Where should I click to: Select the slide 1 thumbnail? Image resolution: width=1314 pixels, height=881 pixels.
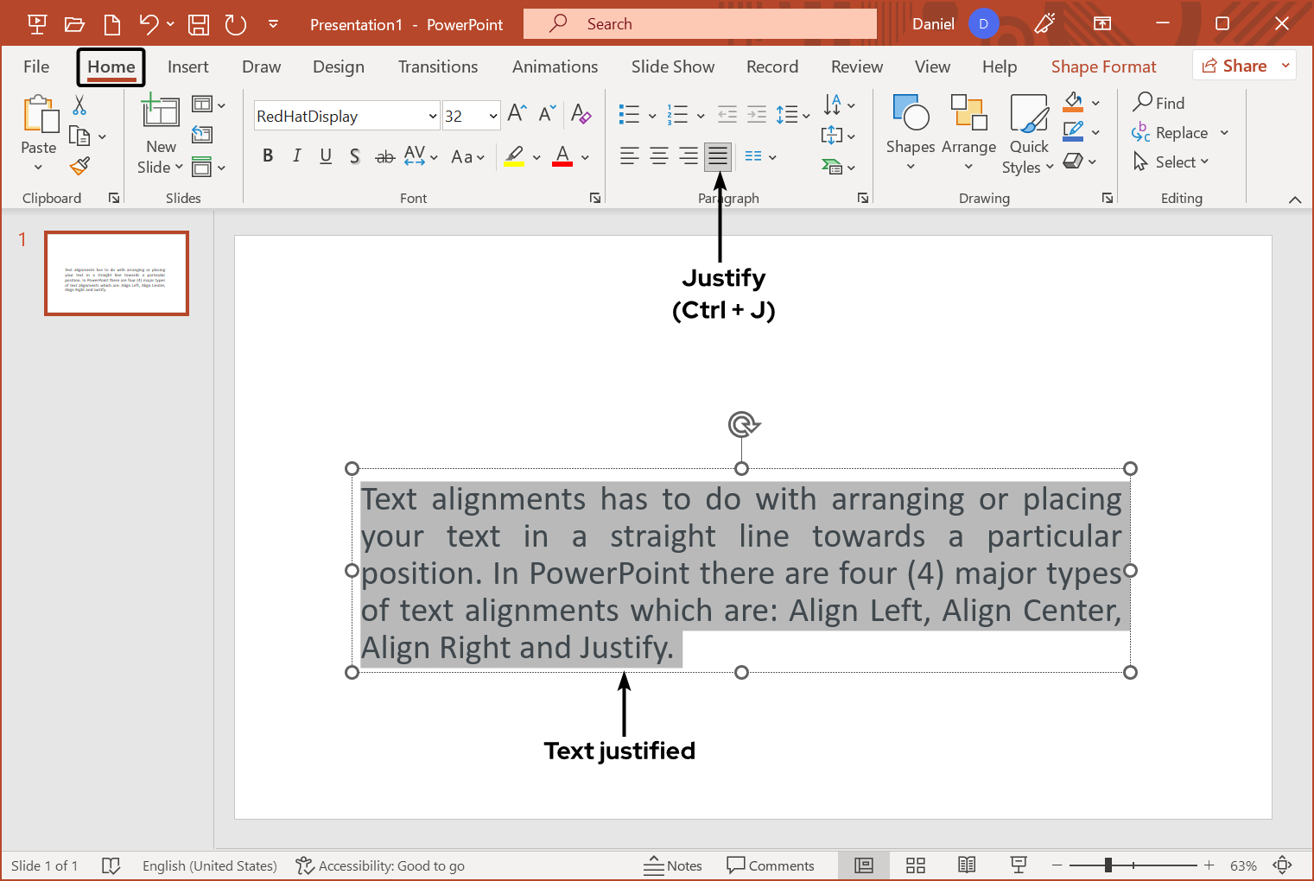[x=117, y=273]
